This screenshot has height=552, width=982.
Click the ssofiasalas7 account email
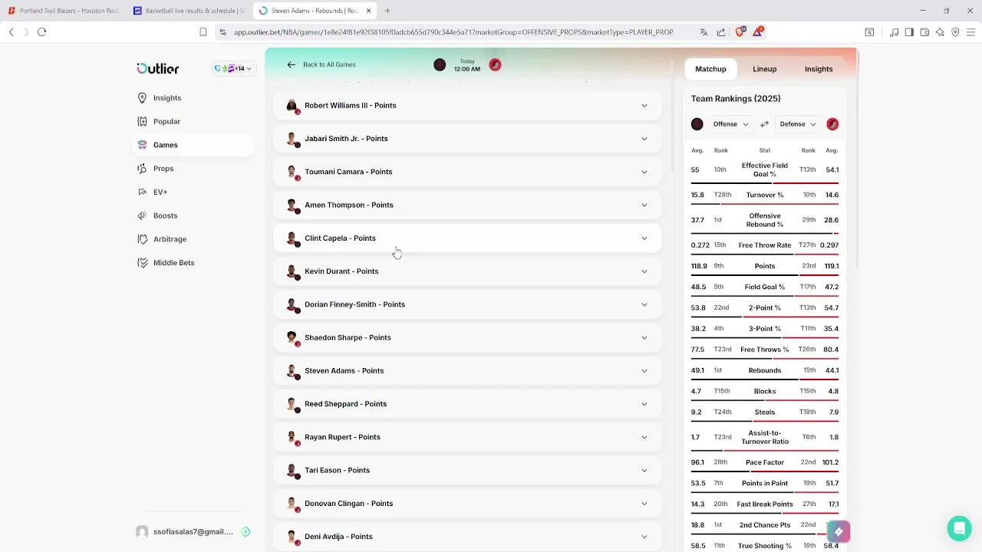click(x=193, y=531)
